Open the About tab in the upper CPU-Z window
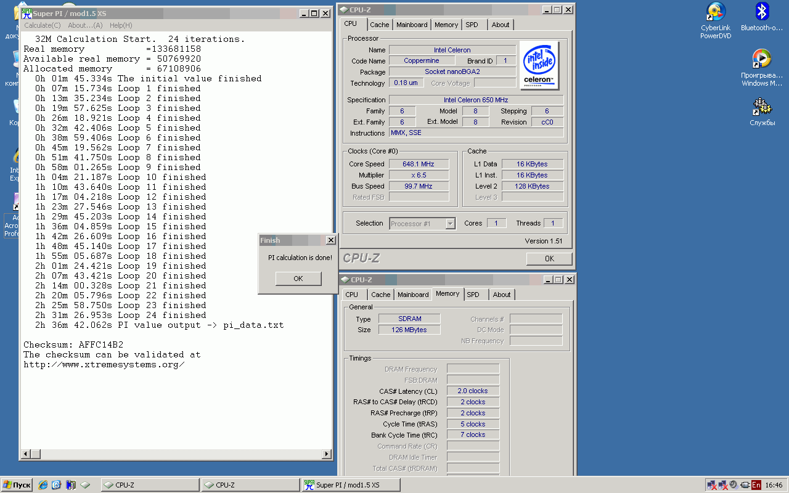 (x=501, y=25)
